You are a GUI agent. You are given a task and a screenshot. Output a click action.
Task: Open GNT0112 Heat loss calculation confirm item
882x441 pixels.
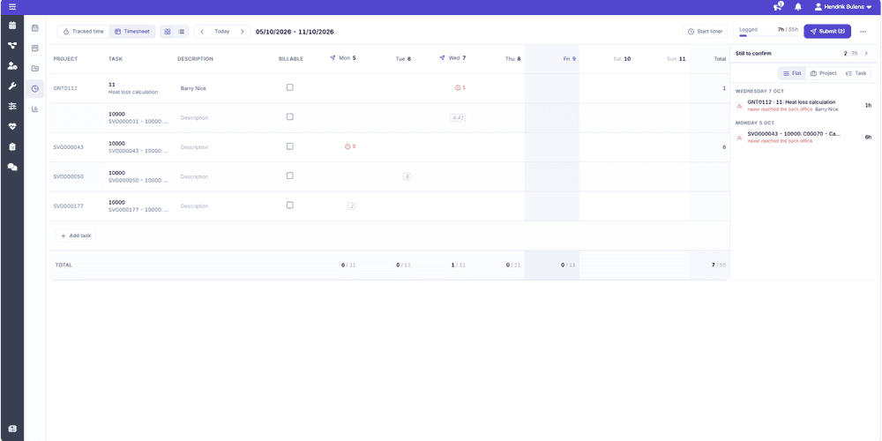click(804, 105)
